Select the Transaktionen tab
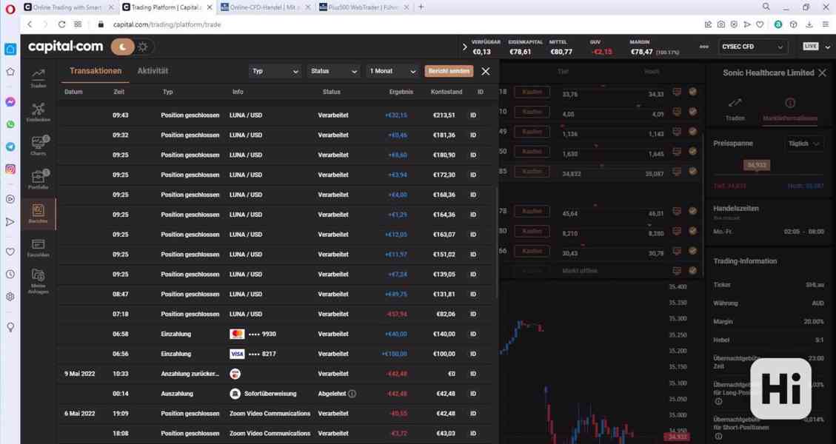 point(96,71)
